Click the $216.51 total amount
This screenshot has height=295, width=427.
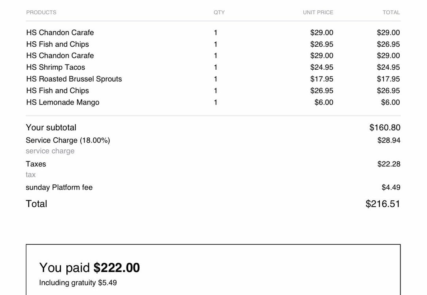tap(383, 204)
